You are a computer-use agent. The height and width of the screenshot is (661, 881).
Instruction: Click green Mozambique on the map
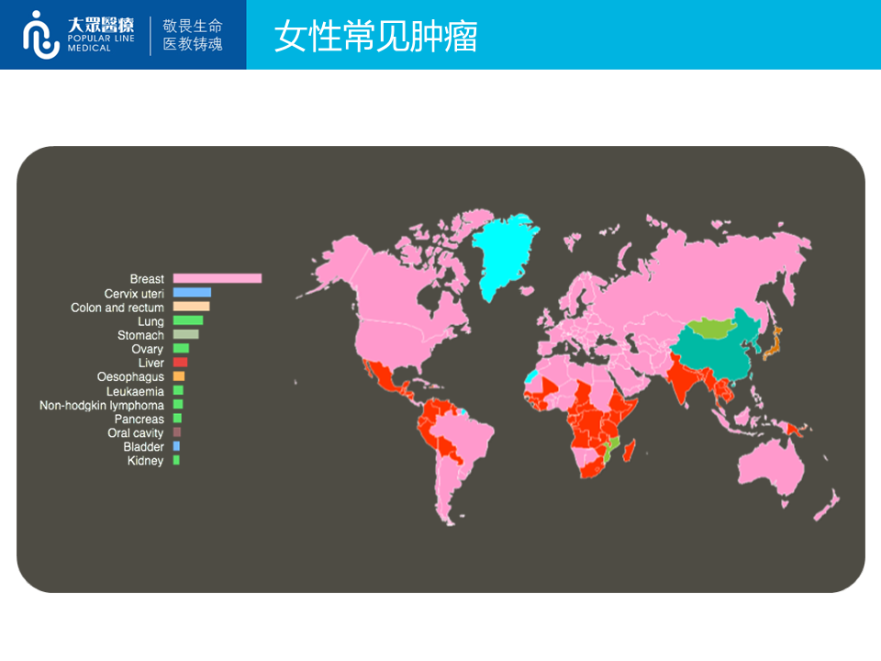click(x=611, y=448)
